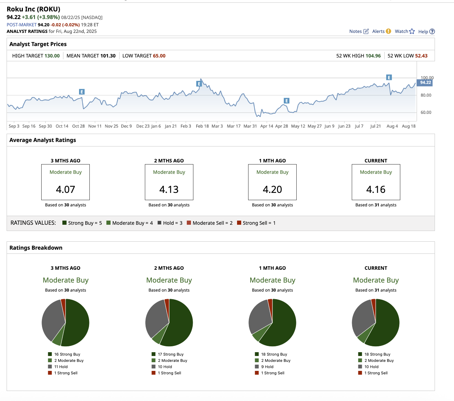Click '1 Strong Sell' under CURRENT pie chart

pyautogui.click(x=373, y=373)
